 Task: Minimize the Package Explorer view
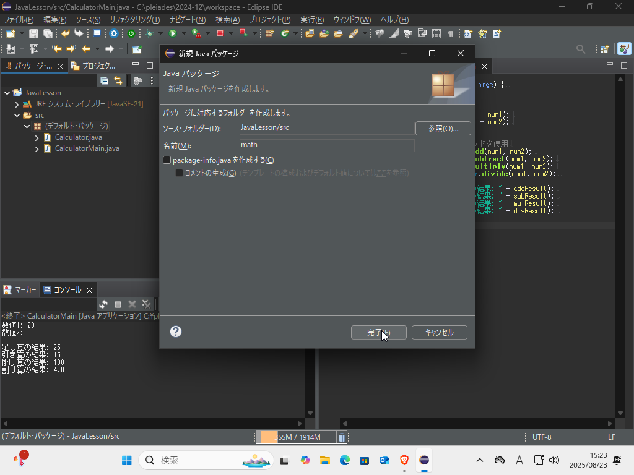coord(136,64)
